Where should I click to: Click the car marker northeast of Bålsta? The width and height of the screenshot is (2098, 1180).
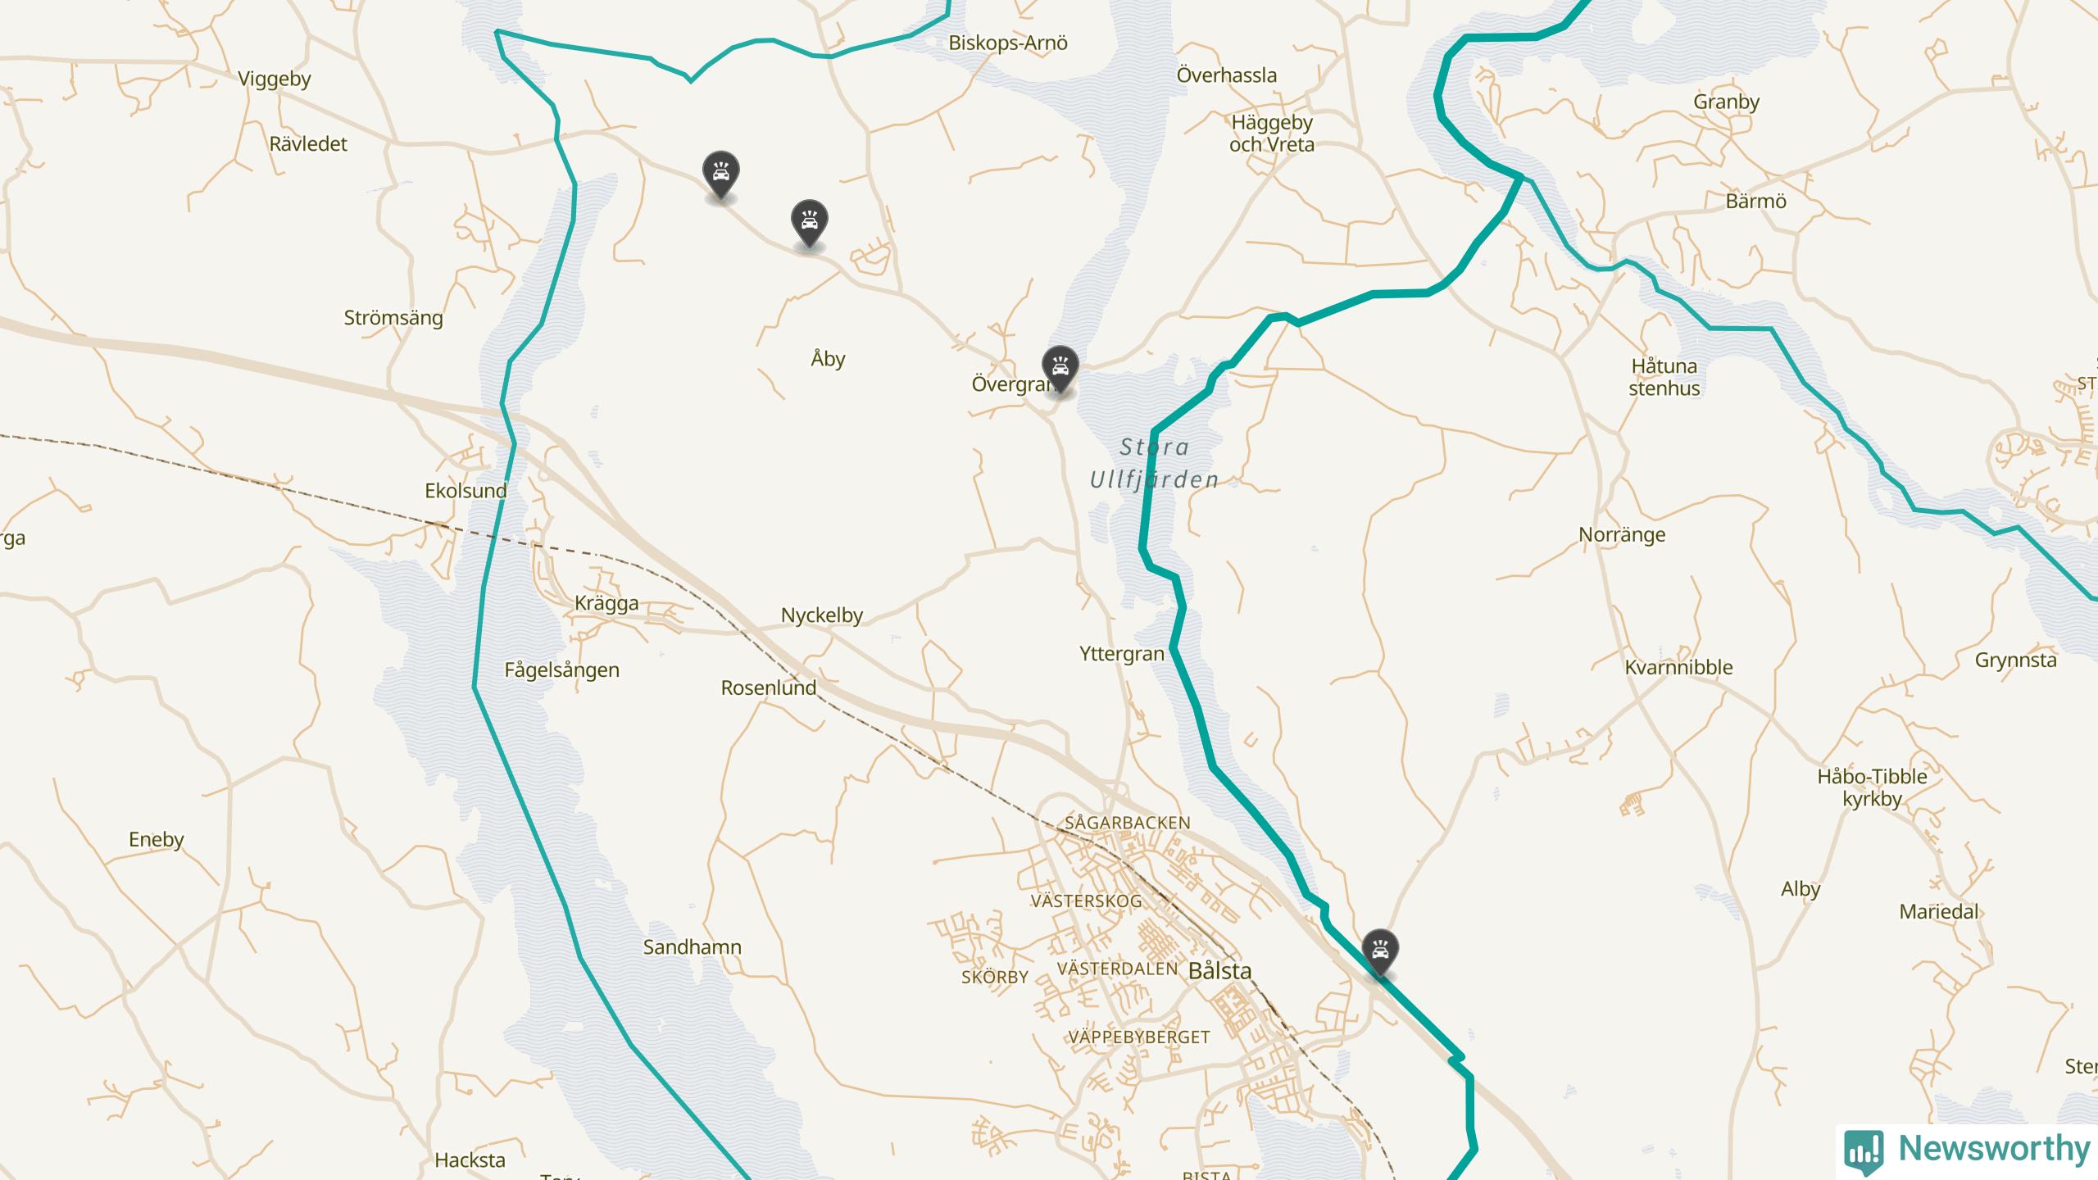coord(1380,953)
